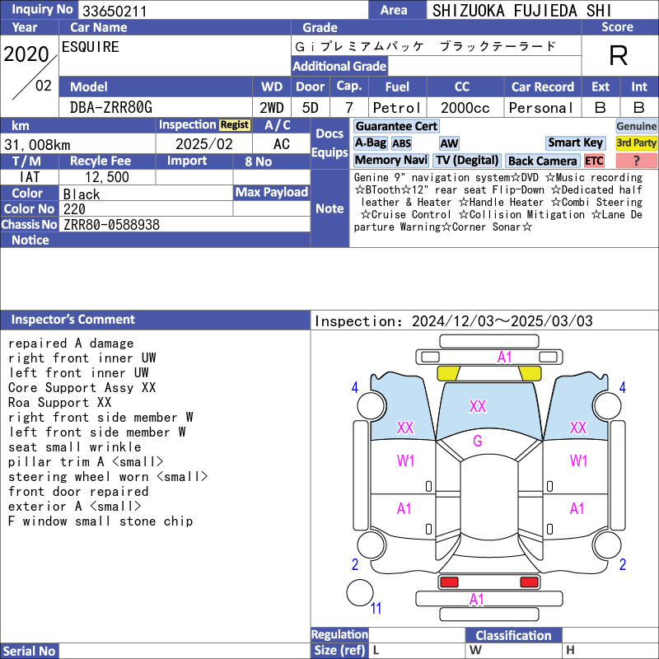Screen dimensions: 659x659
Task: Click the Memory Navi equipment badge
Action: (391, 161)
